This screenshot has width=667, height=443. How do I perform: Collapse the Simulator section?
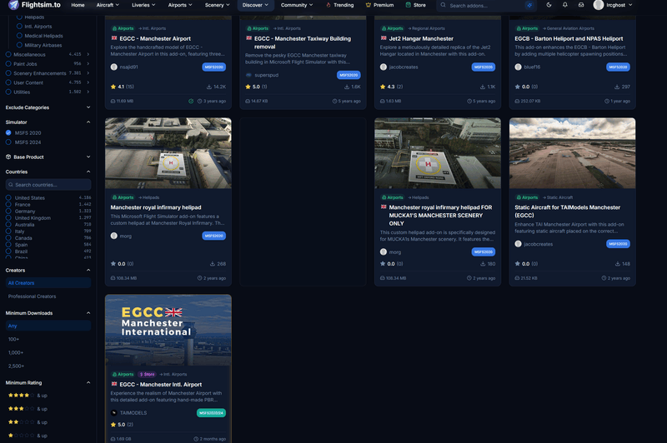pyautogui.click(x=88, y=122)
